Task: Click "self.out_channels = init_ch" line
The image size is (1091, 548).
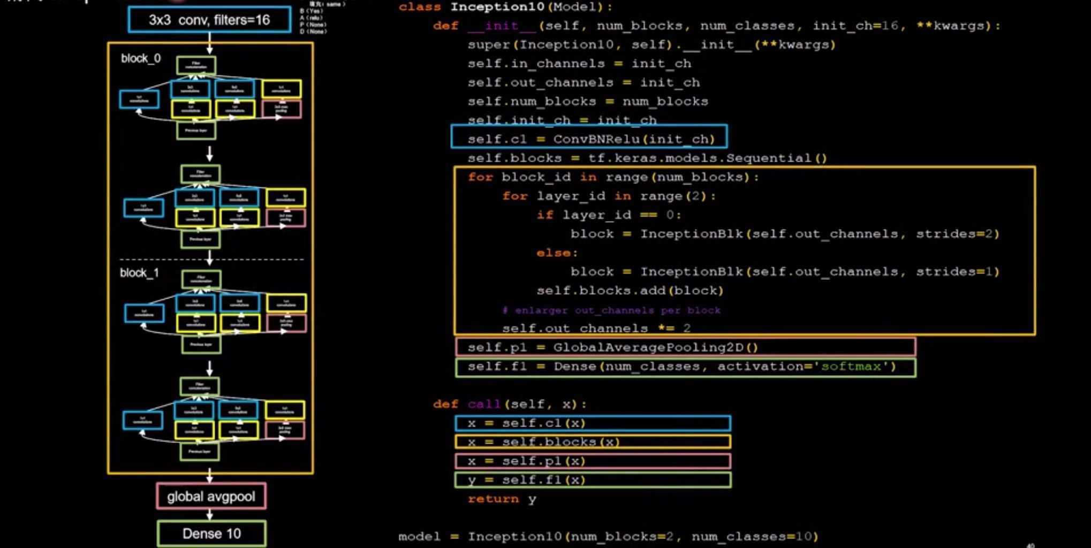Action: pyautogui.click(x=584, y=82)
